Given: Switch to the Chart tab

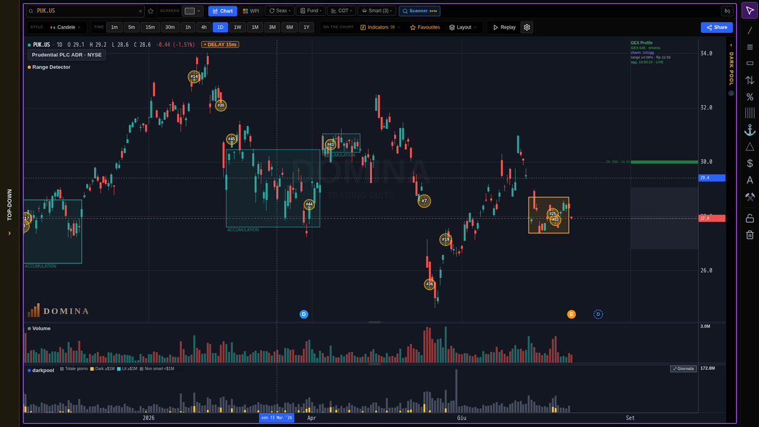Looking at the screenshot, I should coord(223,11).
